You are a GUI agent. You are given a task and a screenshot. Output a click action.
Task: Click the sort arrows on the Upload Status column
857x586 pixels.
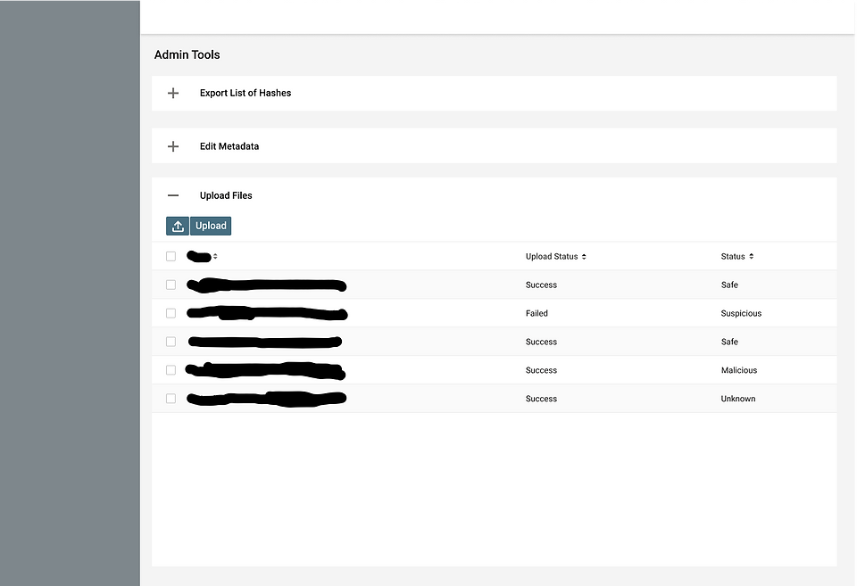[584, 256]
